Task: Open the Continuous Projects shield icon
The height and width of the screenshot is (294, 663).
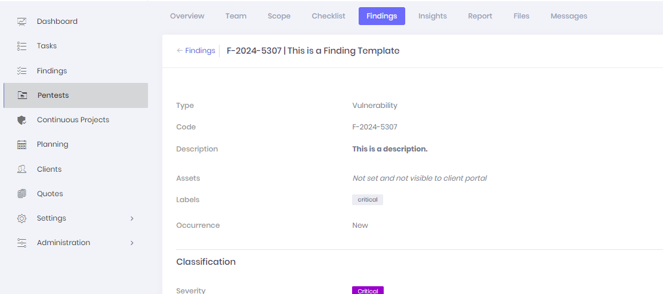Action: click(x=22, y=120)
